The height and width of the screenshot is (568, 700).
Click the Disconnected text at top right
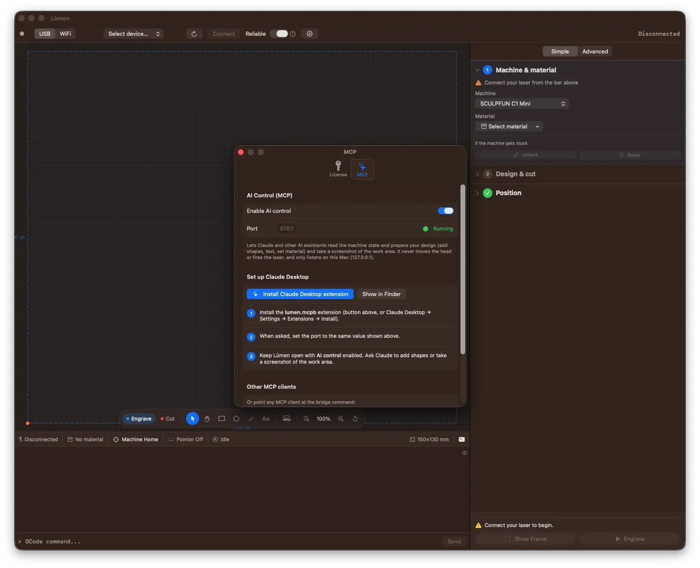pos(659,34)
